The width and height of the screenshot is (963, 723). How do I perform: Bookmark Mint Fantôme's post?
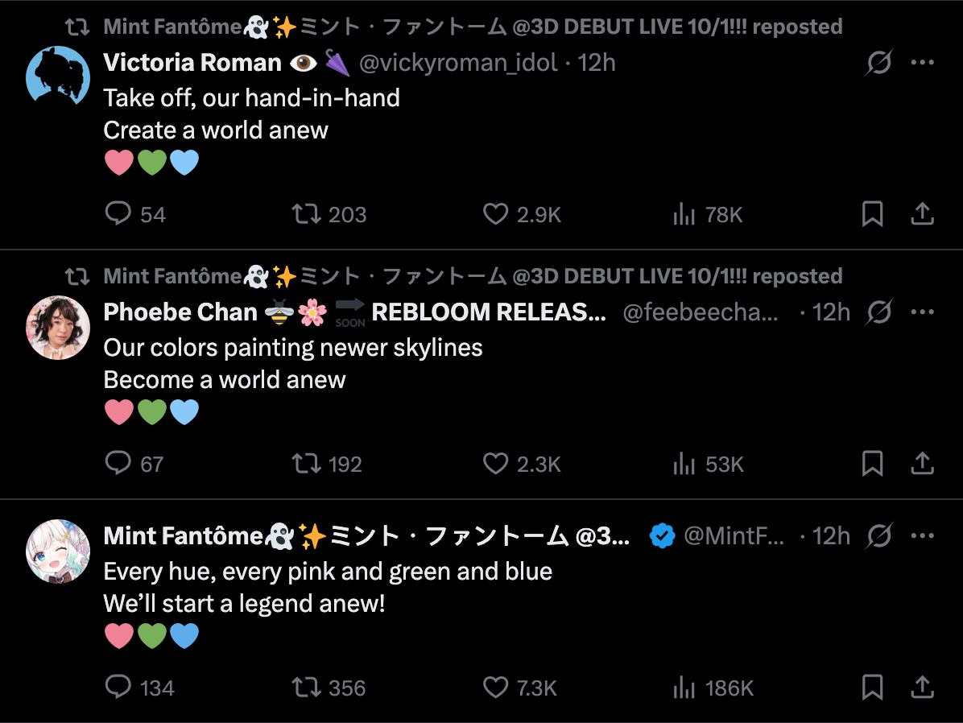point(873,688)
